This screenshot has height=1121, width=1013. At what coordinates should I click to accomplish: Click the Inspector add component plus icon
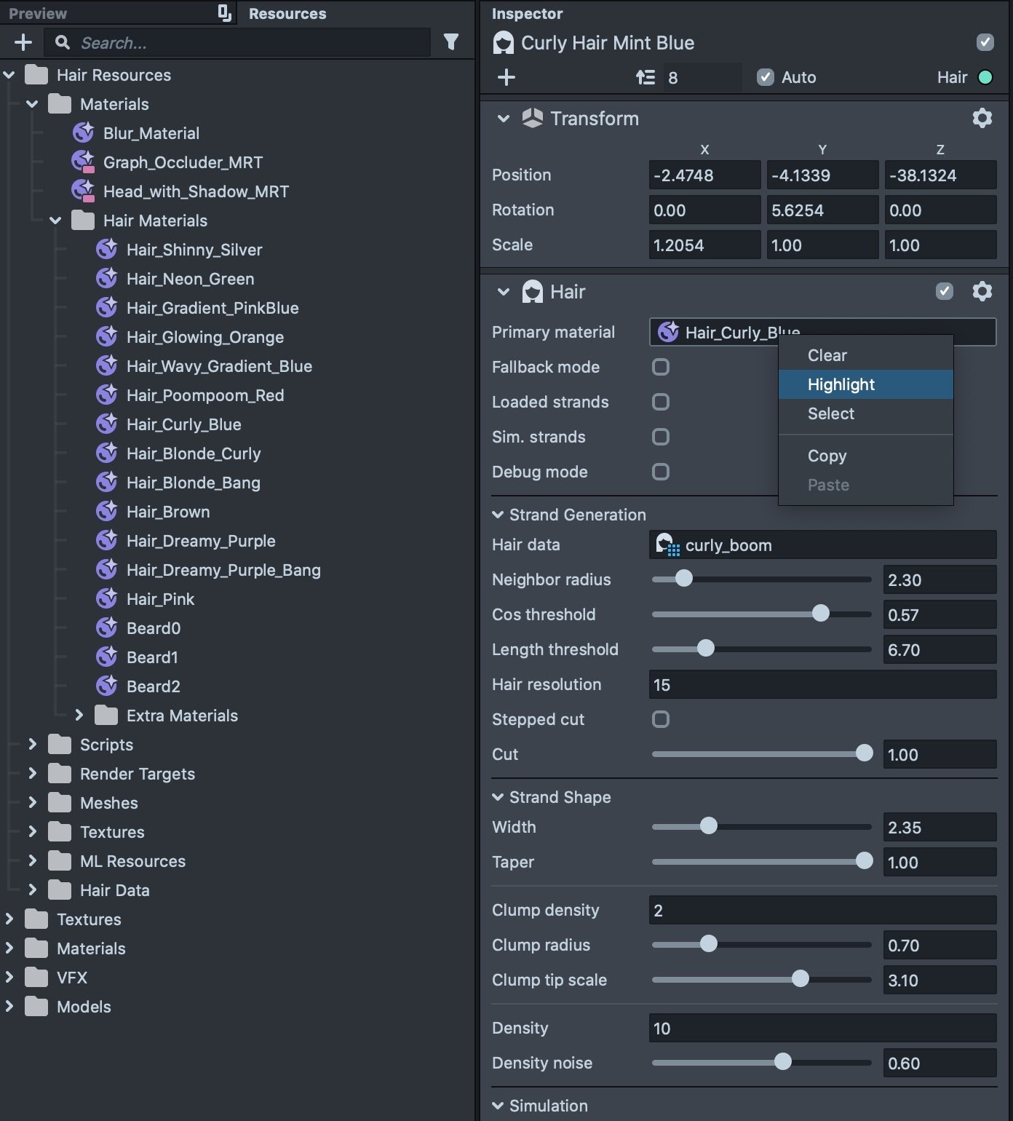point(506,77)
